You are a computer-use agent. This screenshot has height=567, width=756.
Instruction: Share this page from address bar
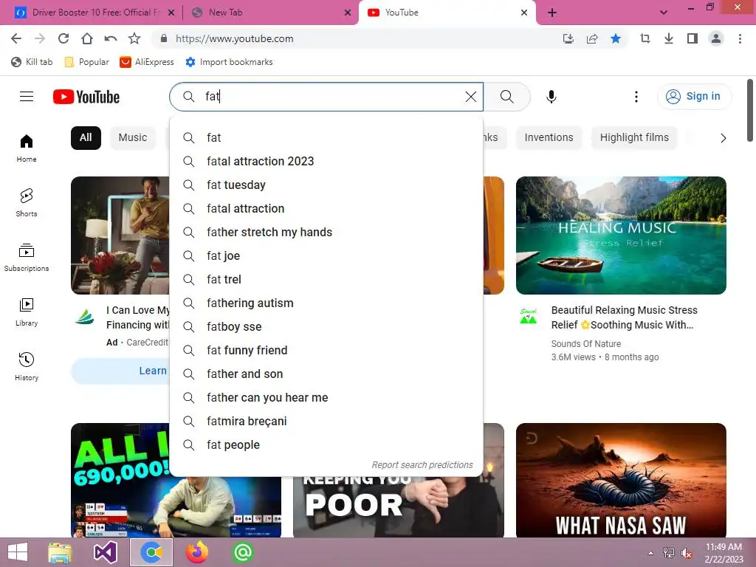tap(592, 38)
